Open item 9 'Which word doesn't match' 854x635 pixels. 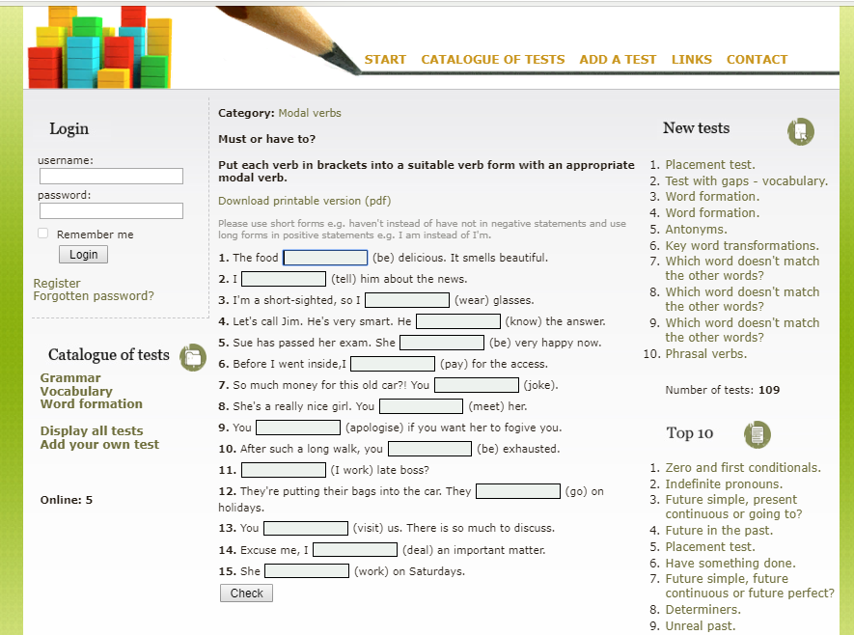click(x=742, y=330)
